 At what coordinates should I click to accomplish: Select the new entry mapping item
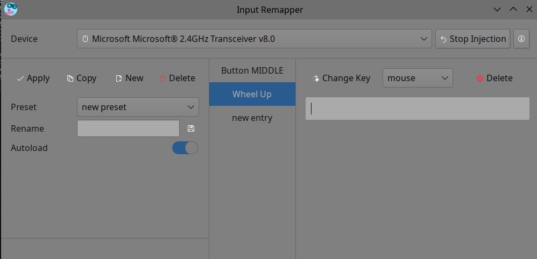pyautogui.click(x=252, y=118)
